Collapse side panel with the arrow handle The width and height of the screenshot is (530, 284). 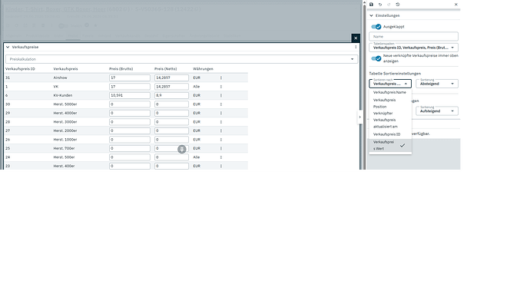359,117
